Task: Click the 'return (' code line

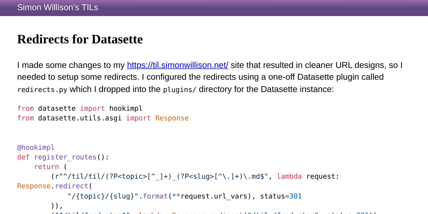Action: (x=51, y=167)
